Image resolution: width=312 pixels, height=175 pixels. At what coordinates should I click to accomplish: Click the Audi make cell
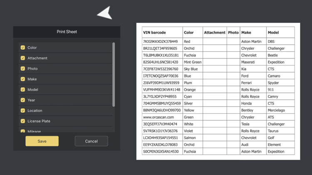pos(253,145)
